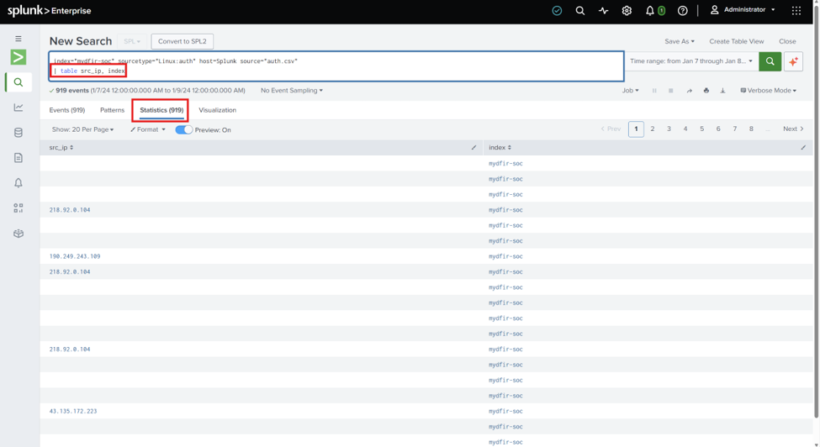Edit the index column with pencil icon
Screen dimensions: 820x447
pyautogui.click(x=802, y=148)
